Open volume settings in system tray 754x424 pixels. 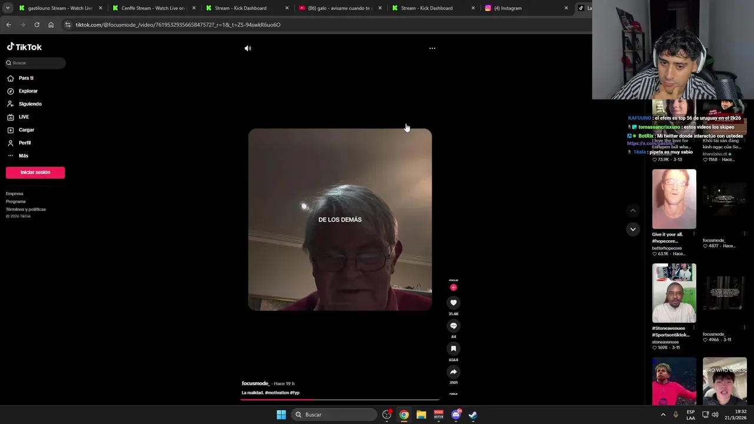point(715,415)
